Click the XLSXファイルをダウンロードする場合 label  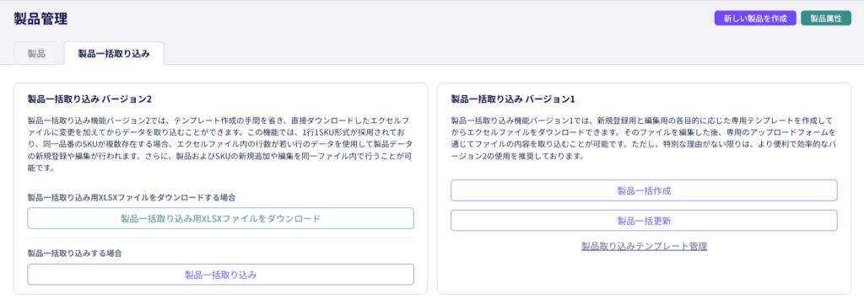click(132, 197)
